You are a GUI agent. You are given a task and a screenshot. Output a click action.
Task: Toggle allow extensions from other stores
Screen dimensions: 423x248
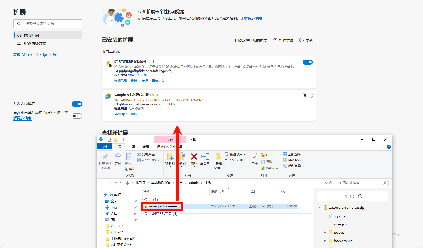click(x=77, y=116)
